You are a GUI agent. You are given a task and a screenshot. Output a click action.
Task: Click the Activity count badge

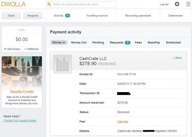tap(67, 16)
